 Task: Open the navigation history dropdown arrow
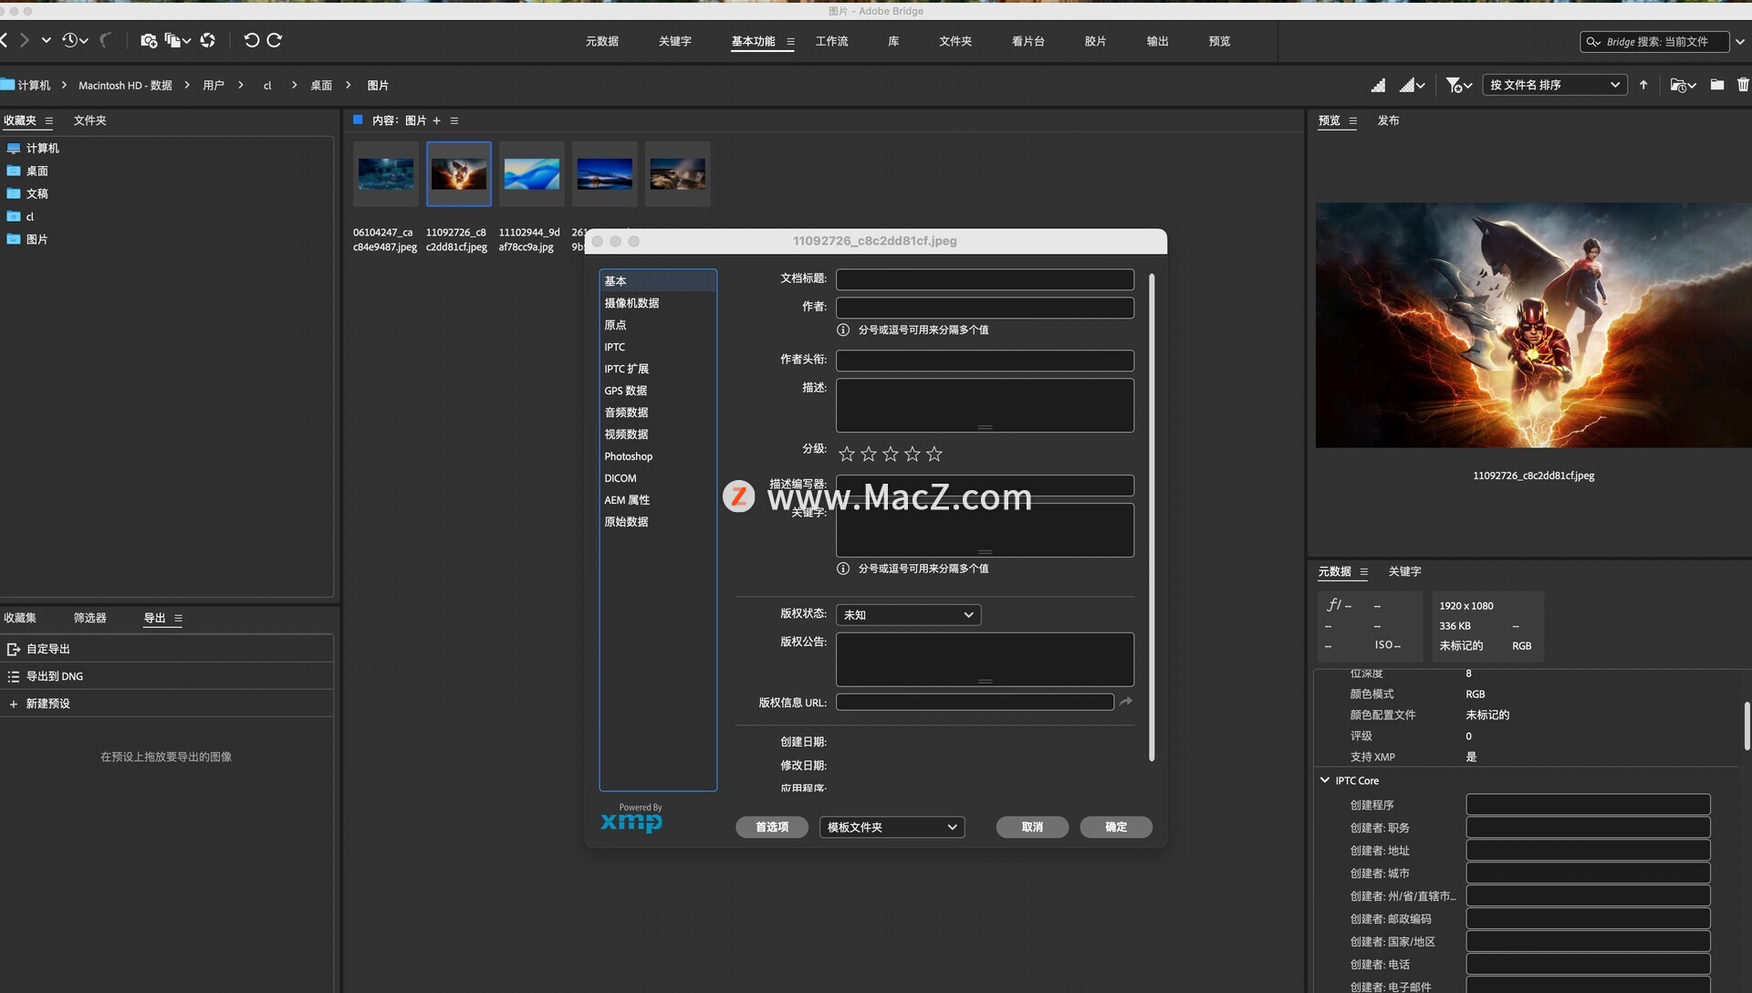click(47, 40)
